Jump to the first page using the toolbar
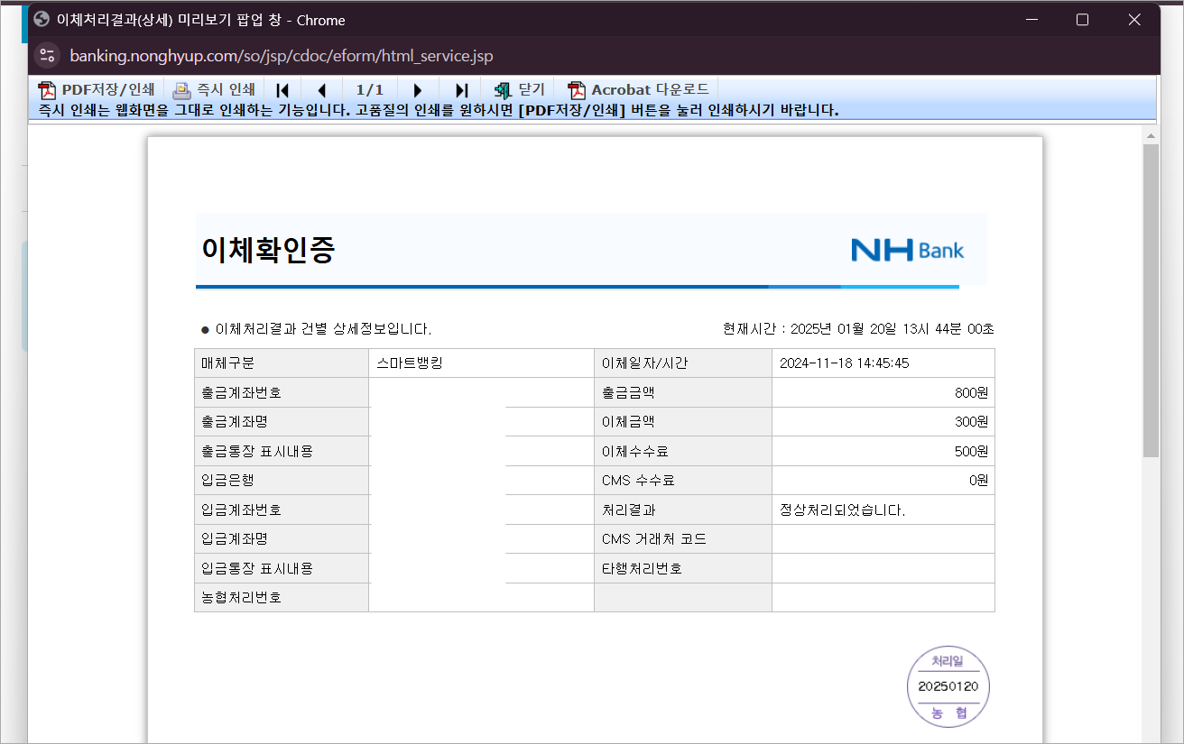 282,89
